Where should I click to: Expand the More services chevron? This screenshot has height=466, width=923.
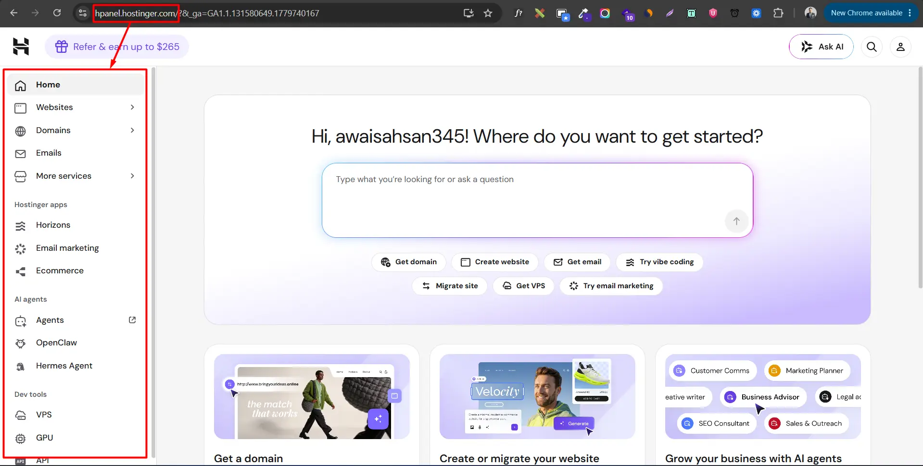click(132, 176)
